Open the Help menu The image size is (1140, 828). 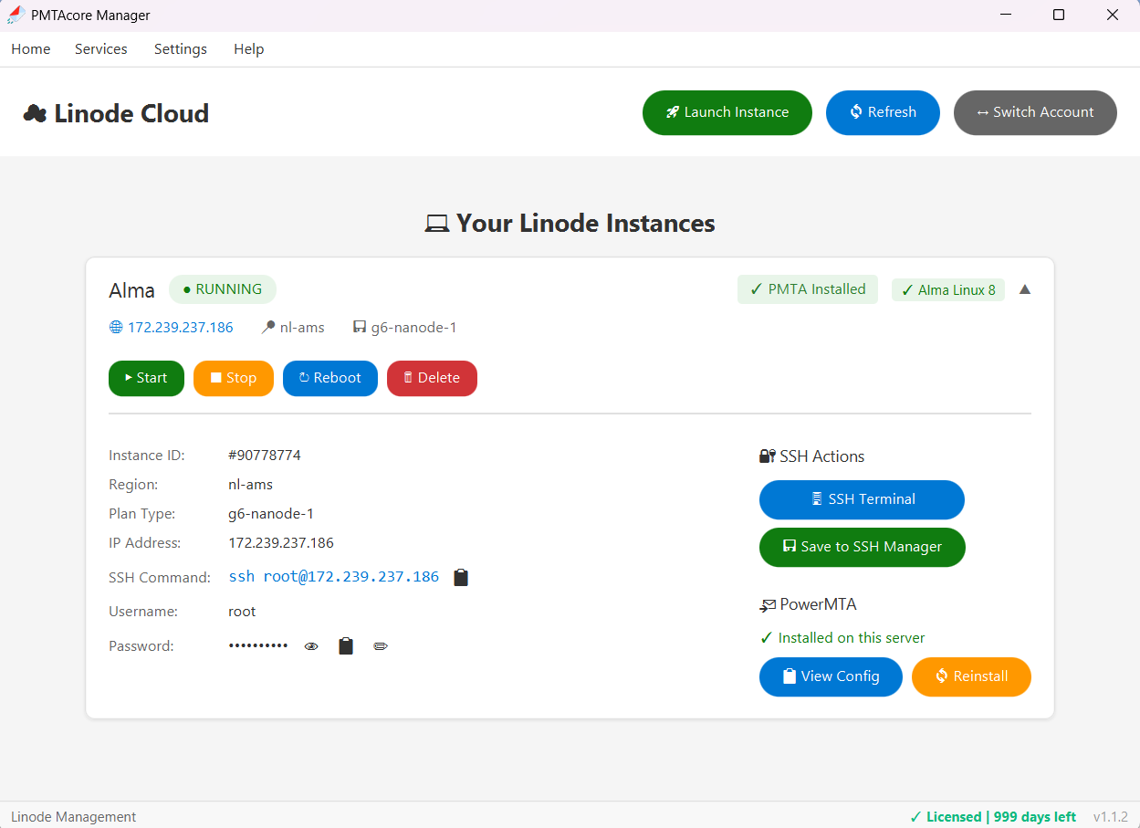(x=248, y=49)
